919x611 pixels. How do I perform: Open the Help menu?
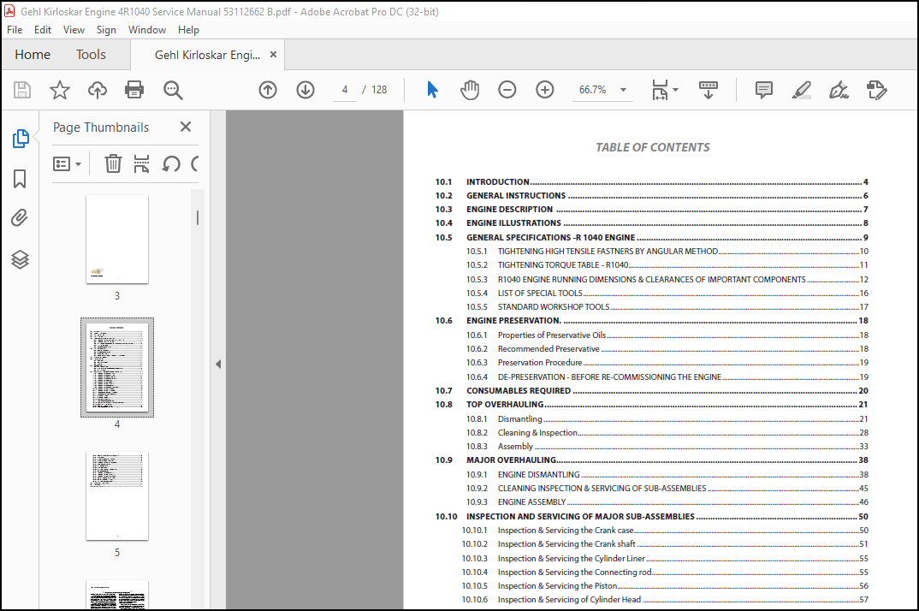[x=188, y=30]
